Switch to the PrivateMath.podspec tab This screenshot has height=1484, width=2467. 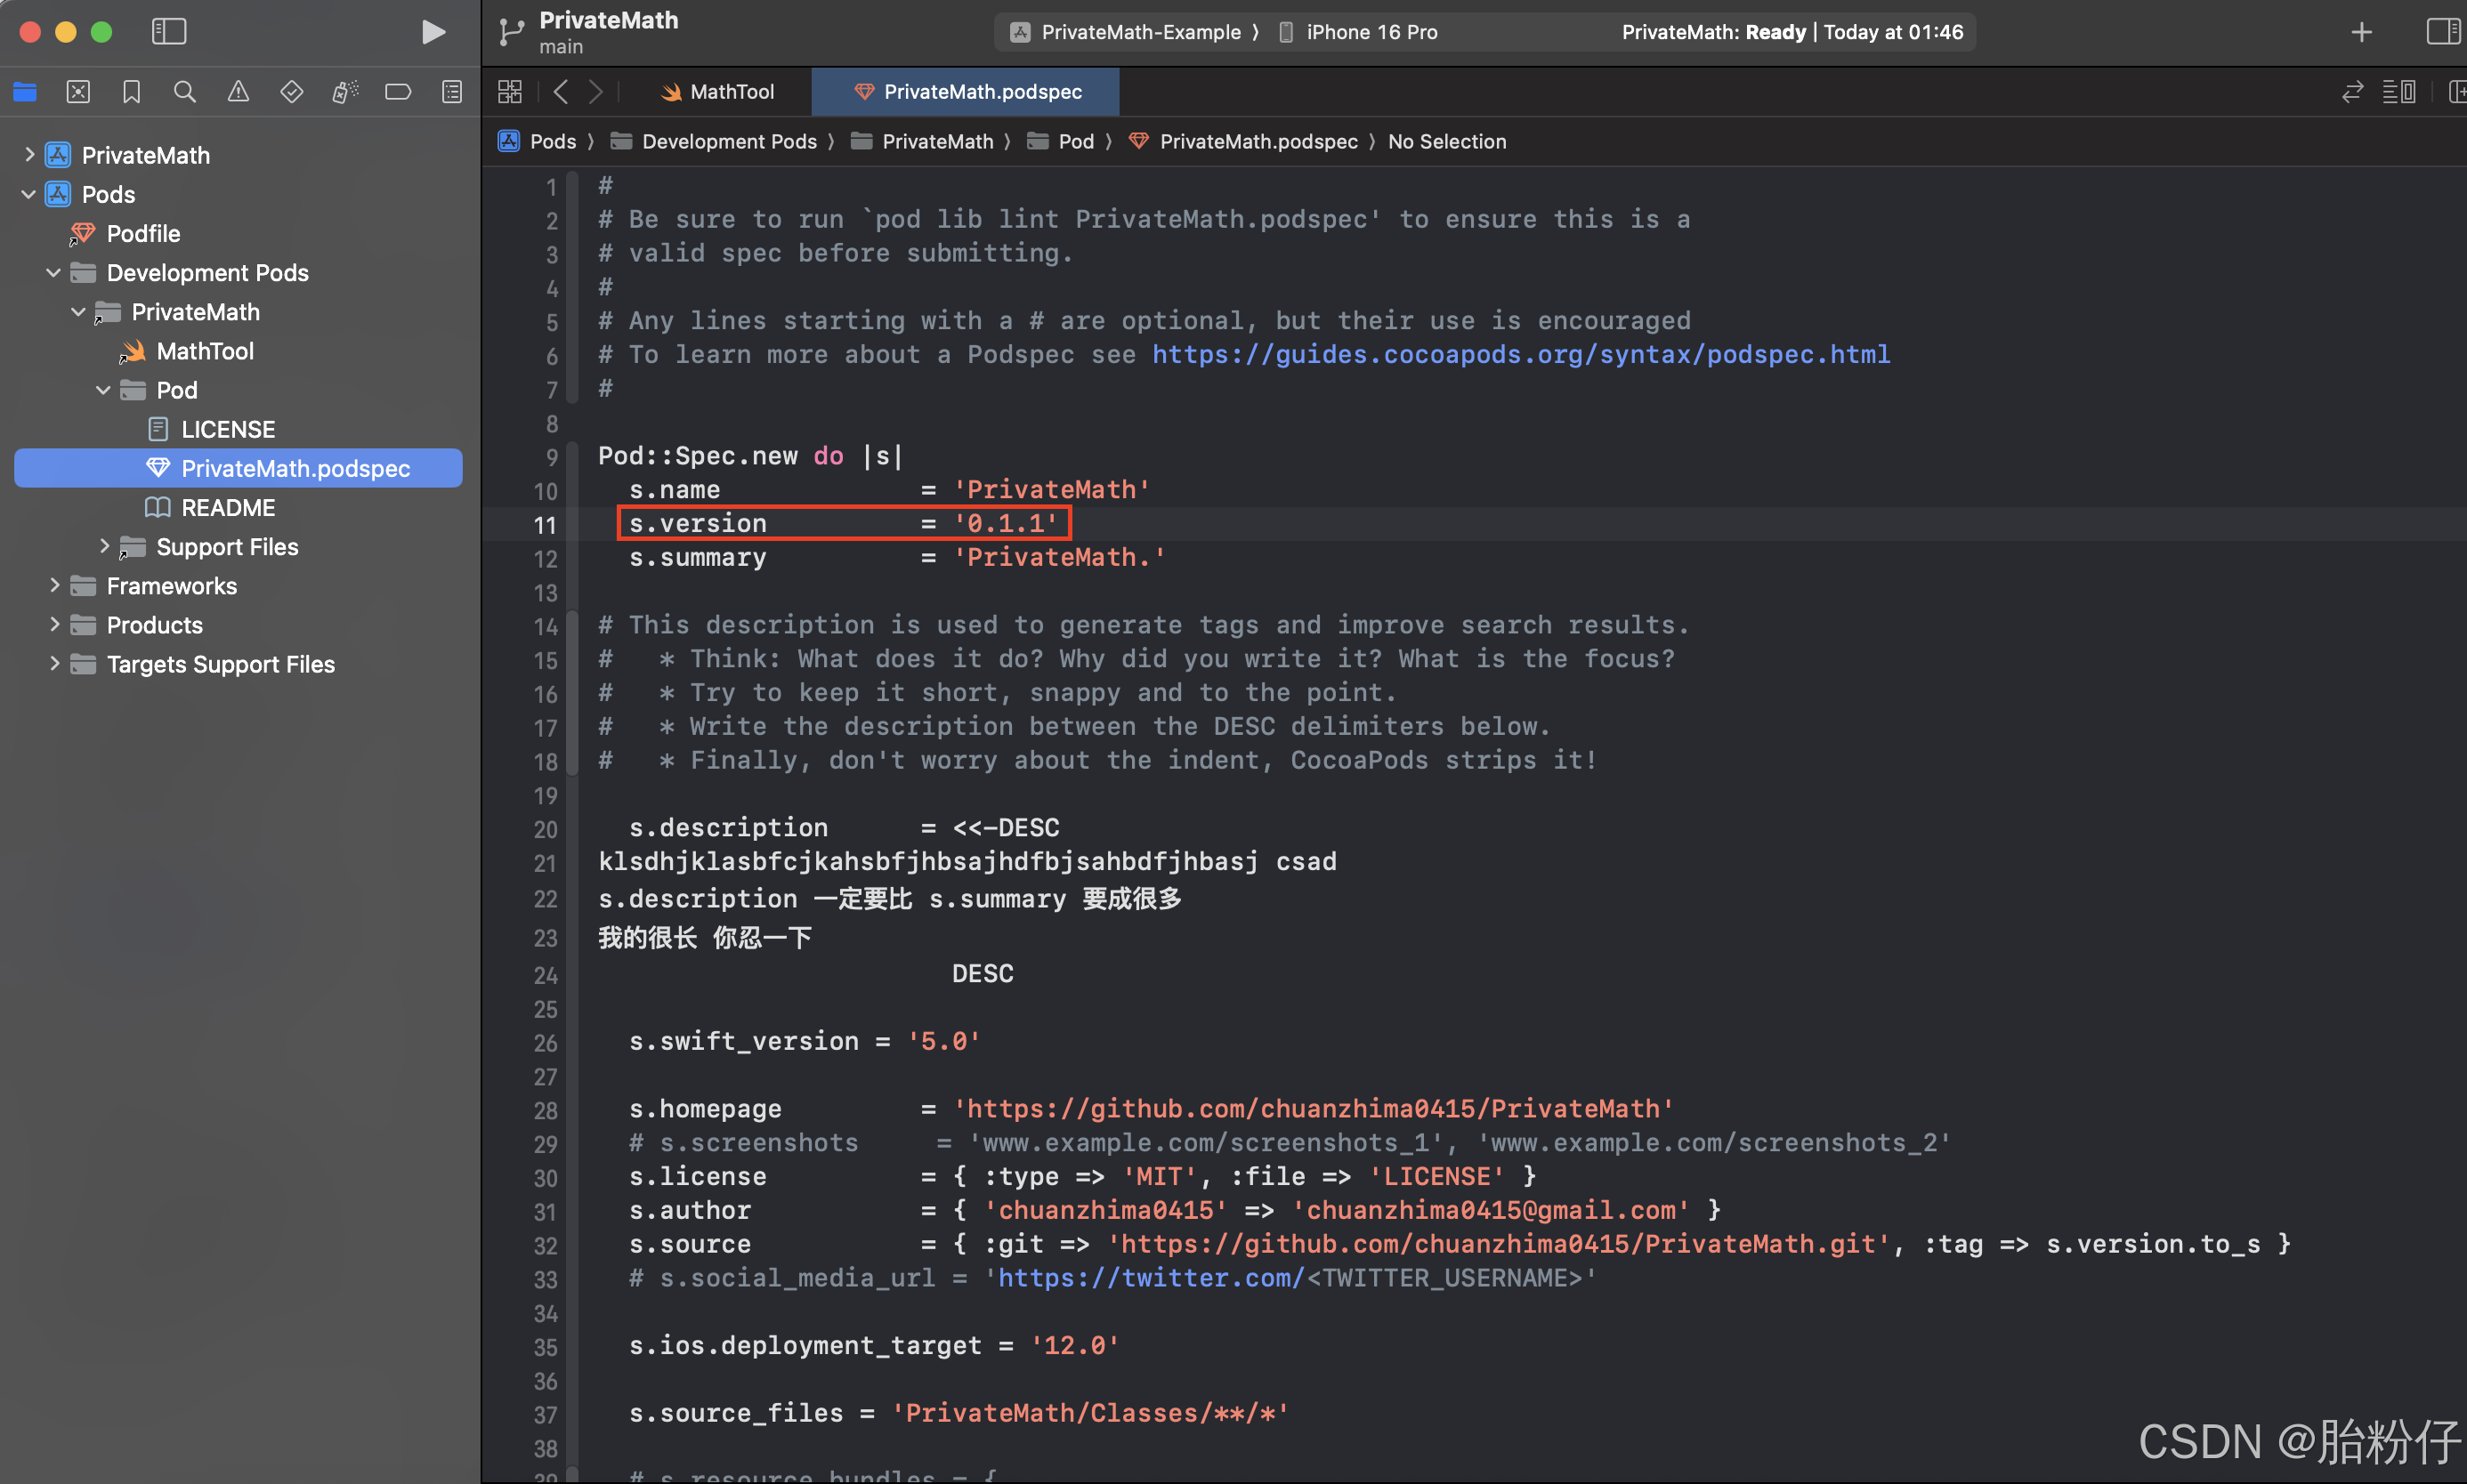(x=967, y=92)
